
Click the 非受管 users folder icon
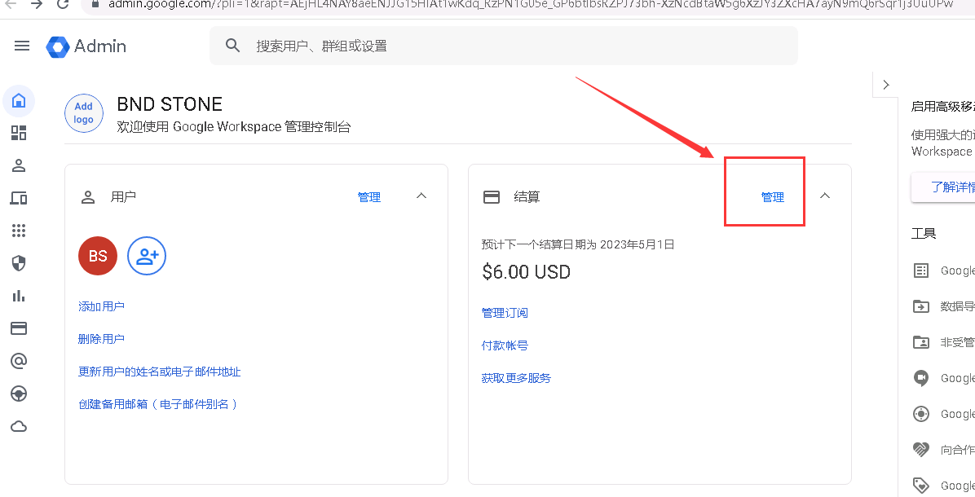[921, 342]
